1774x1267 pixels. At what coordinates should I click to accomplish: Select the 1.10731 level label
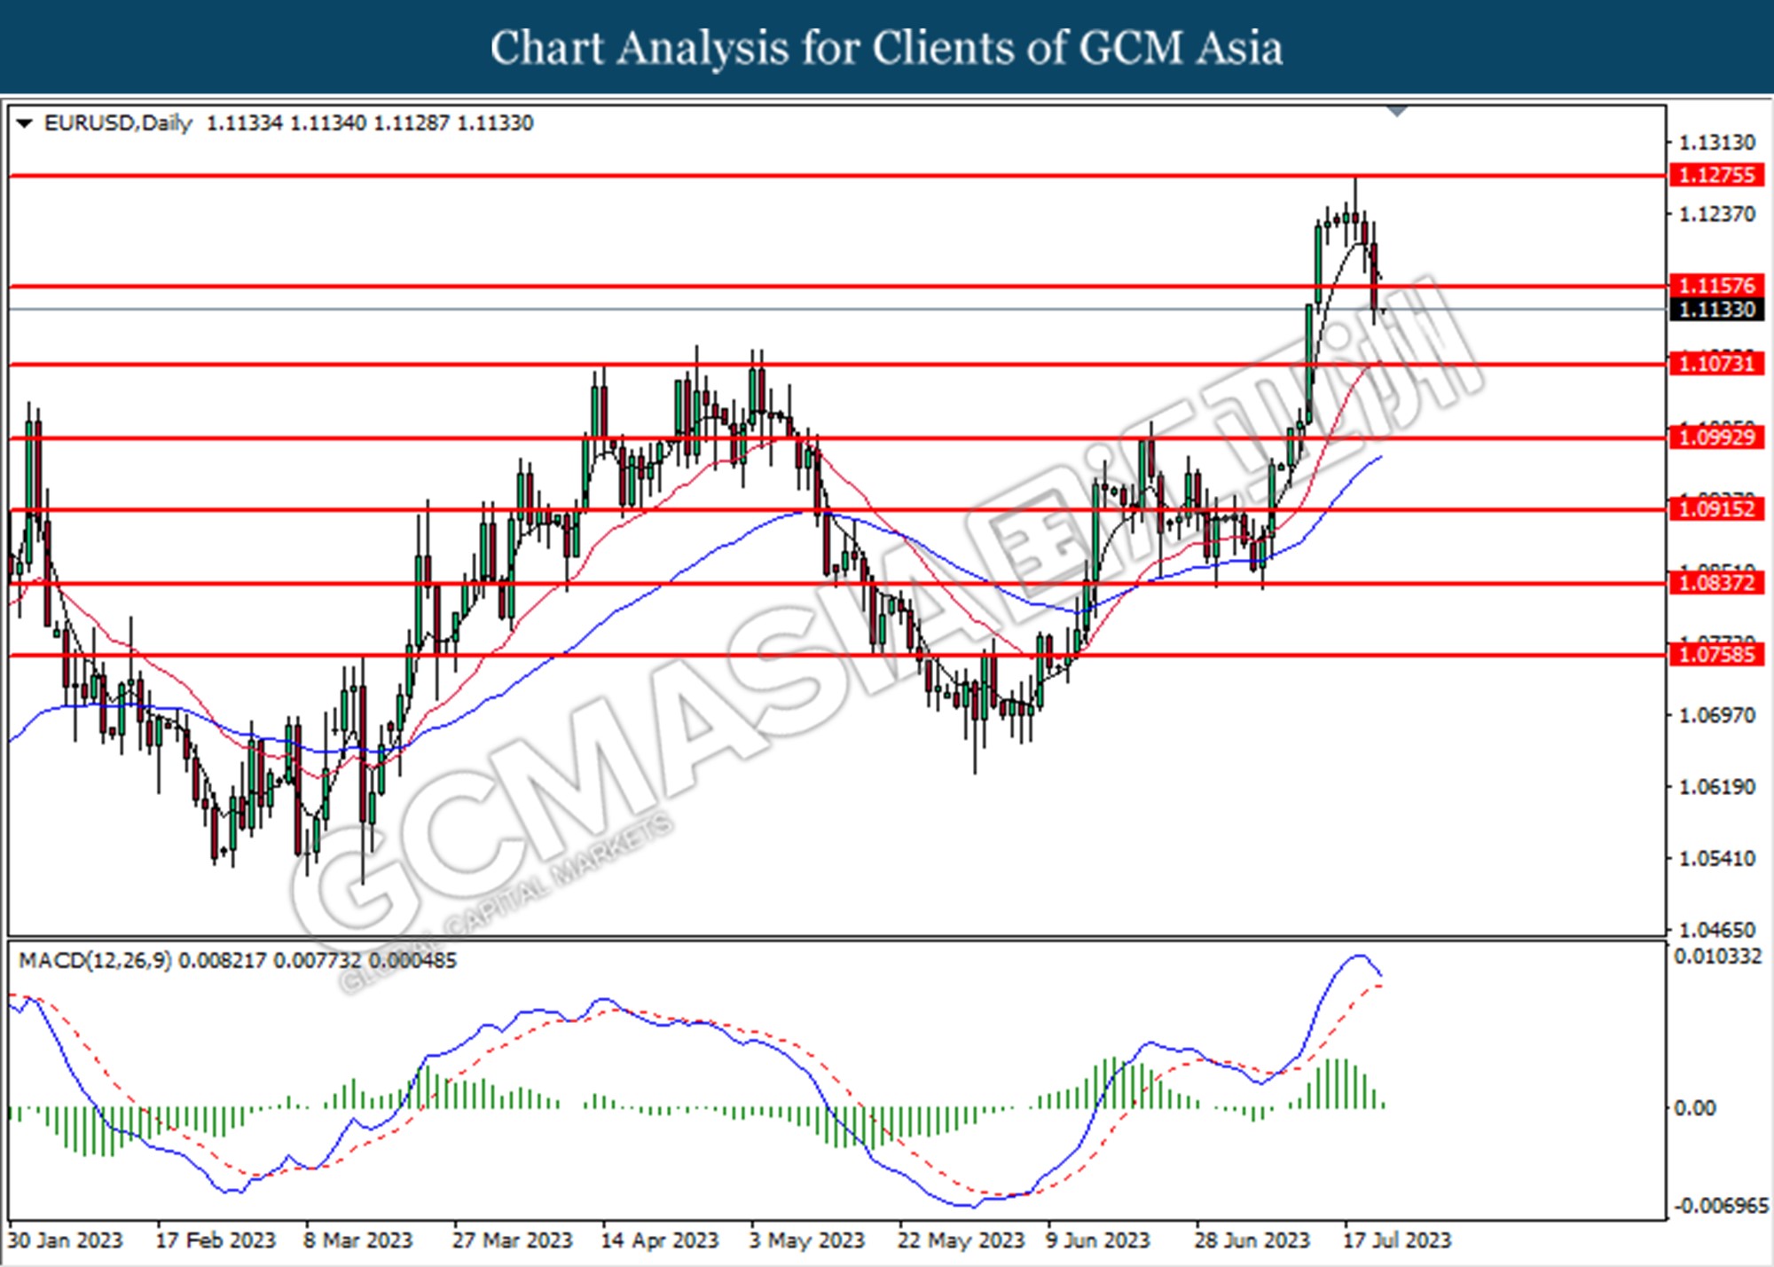pos(1715,364)
